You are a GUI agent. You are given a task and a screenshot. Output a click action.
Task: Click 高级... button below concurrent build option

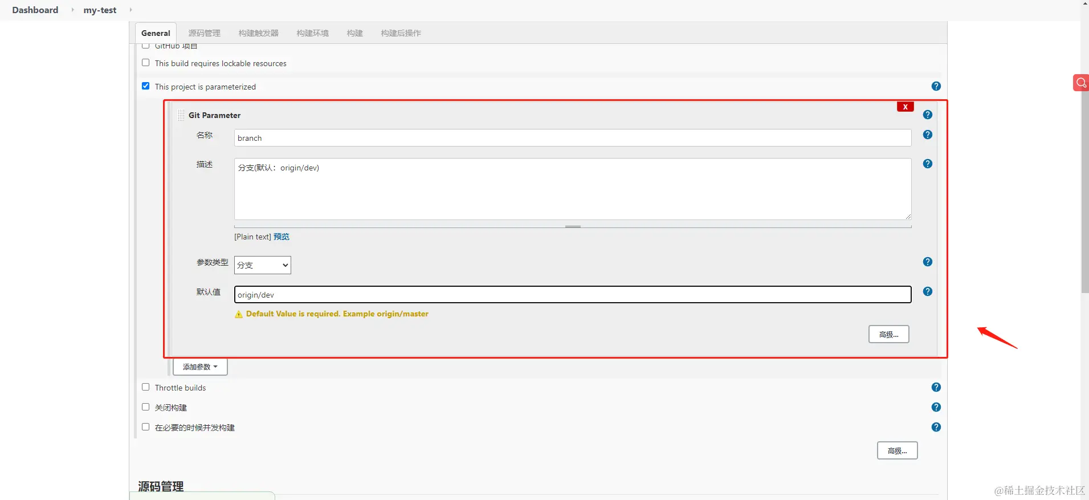click(897, 450)
